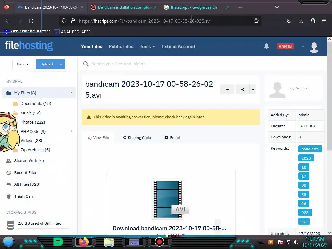Bookmark this page with star icon
The image size is (332, 249).
(256, 21)
